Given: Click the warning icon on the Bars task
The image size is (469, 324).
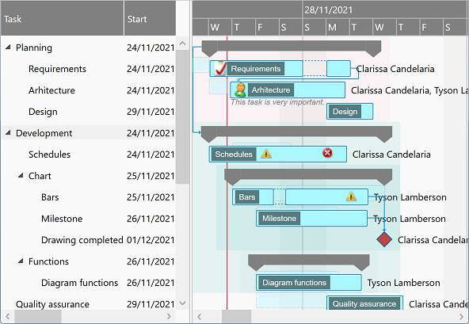Looking at the screenshot, I should tap(351, 196).
